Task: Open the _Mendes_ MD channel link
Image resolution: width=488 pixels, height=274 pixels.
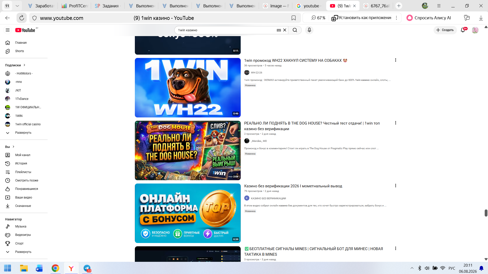Action: pyautogui.click(x=259, y=141)
